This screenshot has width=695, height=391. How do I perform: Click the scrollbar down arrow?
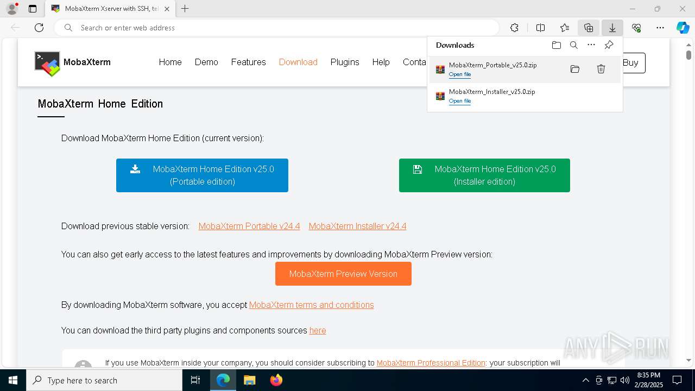tap(688, 360)
